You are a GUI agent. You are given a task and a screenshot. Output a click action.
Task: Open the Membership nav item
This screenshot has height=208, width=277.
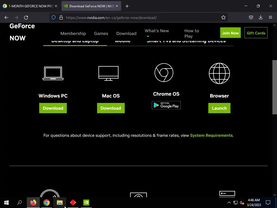[73, 33]
